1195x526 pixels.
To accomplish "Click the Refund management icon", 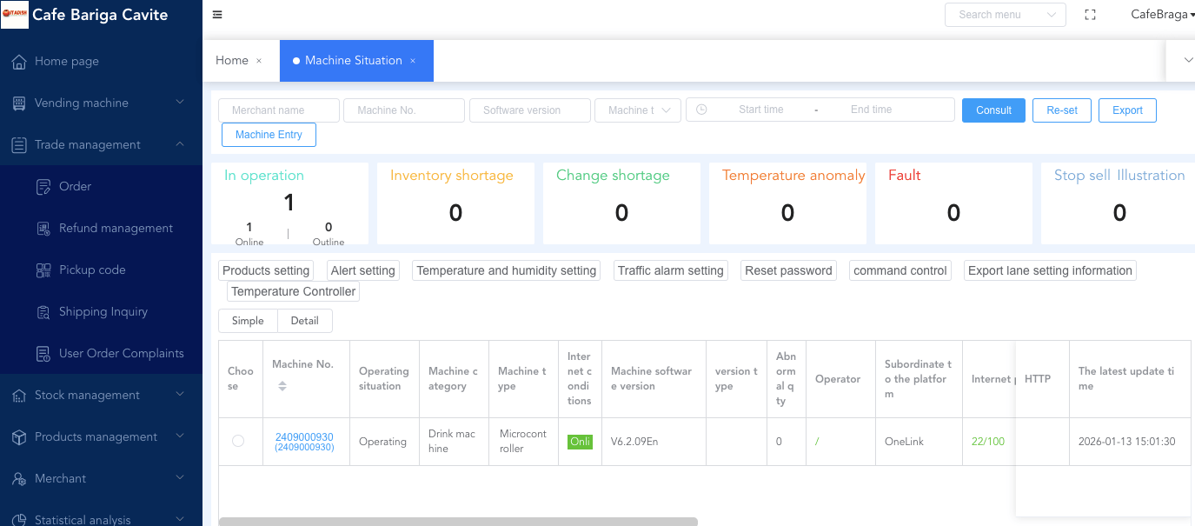I will [43, 229].
